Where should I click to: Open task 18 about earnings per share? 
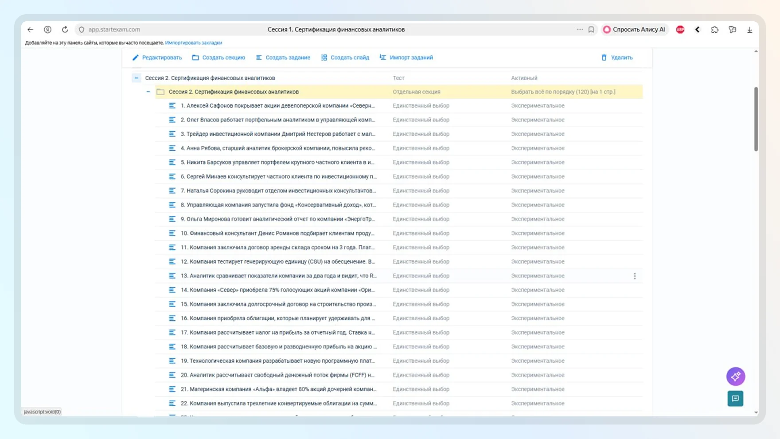pos(279,347)
